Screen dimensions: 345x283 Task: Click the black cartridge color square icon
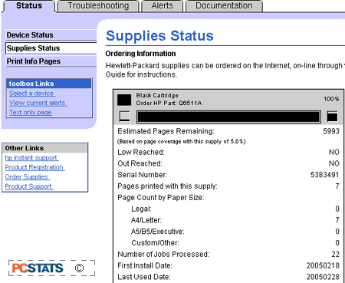(124, 100)
